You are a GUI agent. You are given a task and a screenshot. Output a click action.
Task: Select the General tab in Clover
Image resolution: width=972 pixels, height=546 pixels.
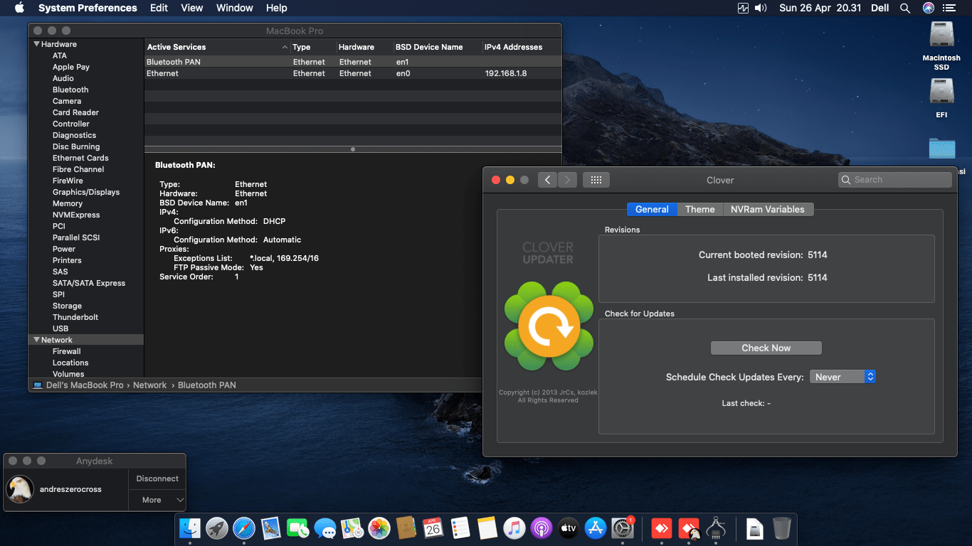tap(652, 209)
